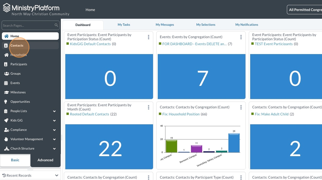
Task: Open the Rooted Default Contacts link
Action: point(89,114)
